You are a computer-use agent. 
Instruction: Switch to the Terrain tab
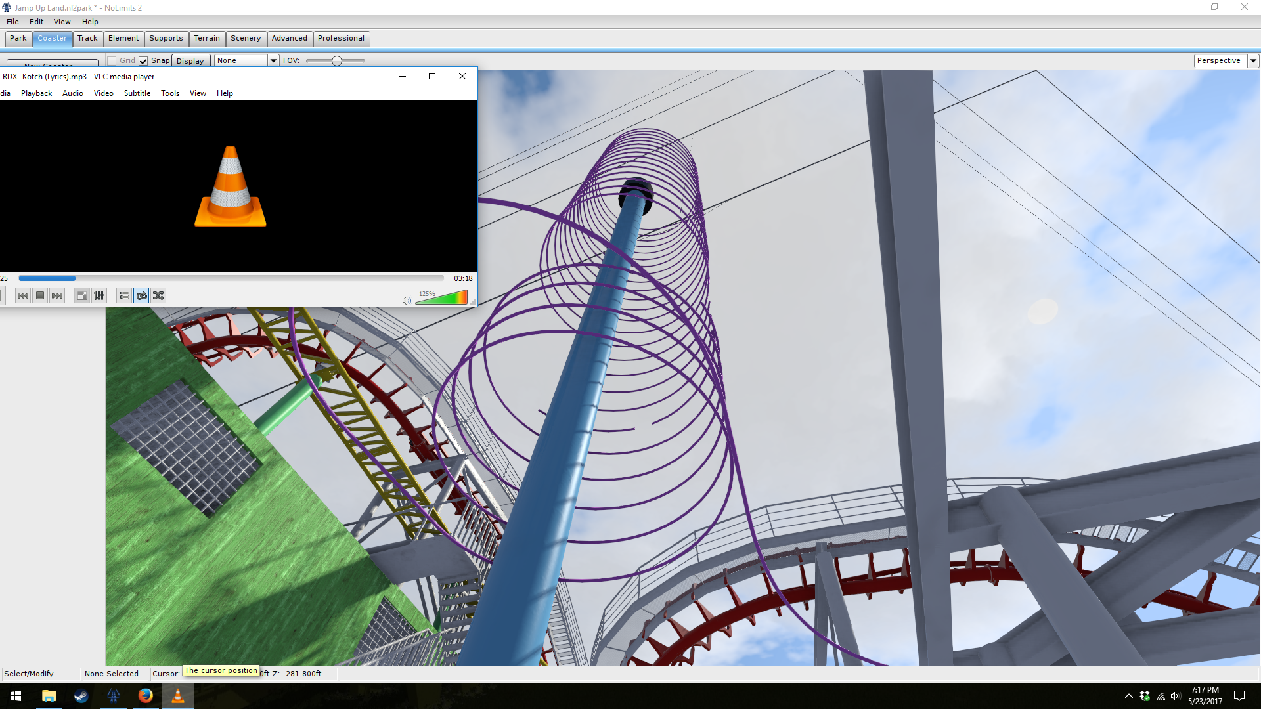point(206,39)
